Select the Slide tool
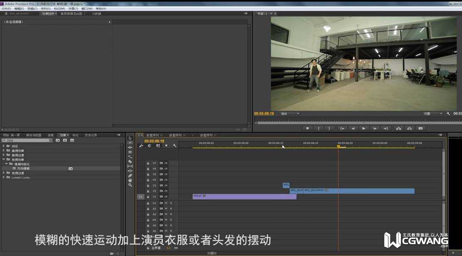Image resolution: width=462 pixels, height=256 pixels. point(130,171)
